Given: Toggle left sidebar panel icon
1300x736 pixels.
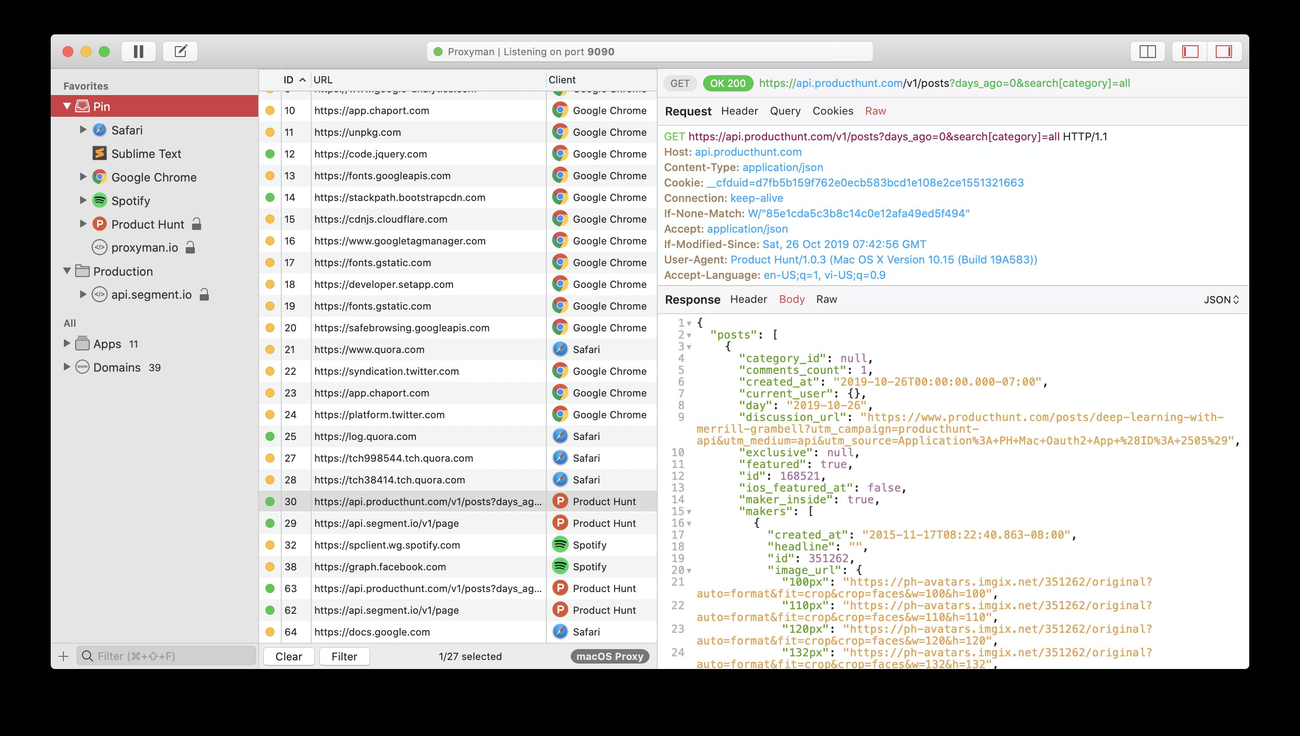Looking at the screenshot, I should click(x=1190, y=52).
